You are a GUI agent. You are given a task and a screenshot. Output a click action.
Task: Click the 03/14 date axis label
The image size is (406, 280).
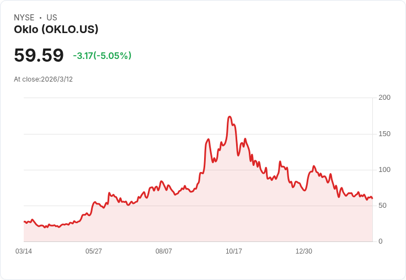pos(24,251)
